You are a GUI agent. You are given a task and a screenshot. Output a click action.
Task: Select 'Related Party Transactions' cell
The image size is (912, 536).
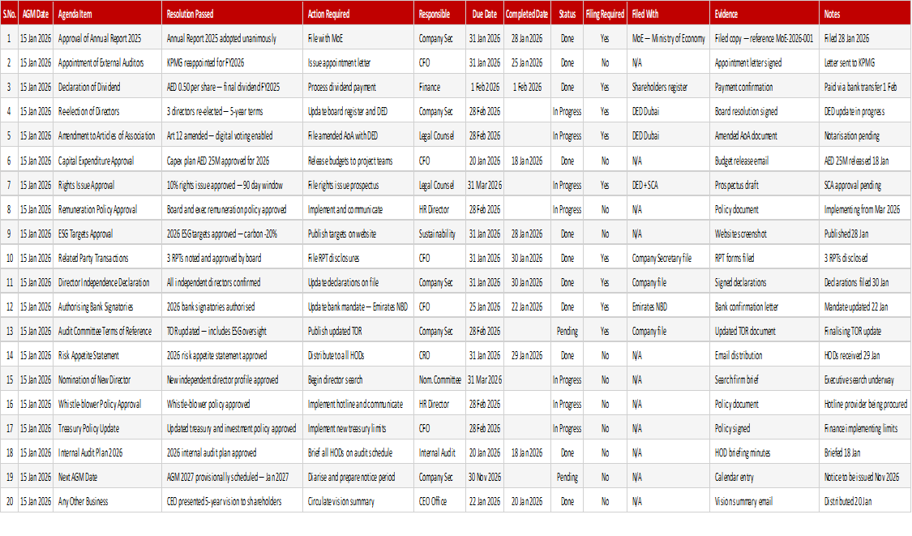point(107,258)
